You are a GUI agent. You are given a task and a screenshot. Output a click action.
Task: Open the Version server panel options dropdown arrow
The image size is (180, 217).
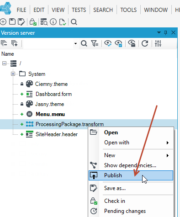[x=159, y=32]
